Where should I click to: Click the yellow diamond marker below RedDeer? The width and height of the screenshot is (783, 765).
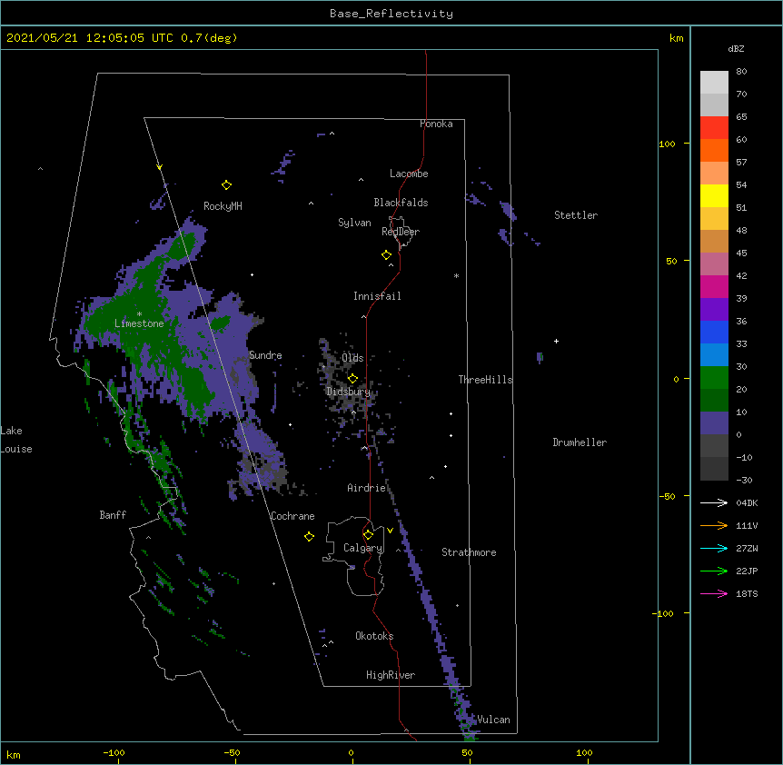click(x=387, y=255)
